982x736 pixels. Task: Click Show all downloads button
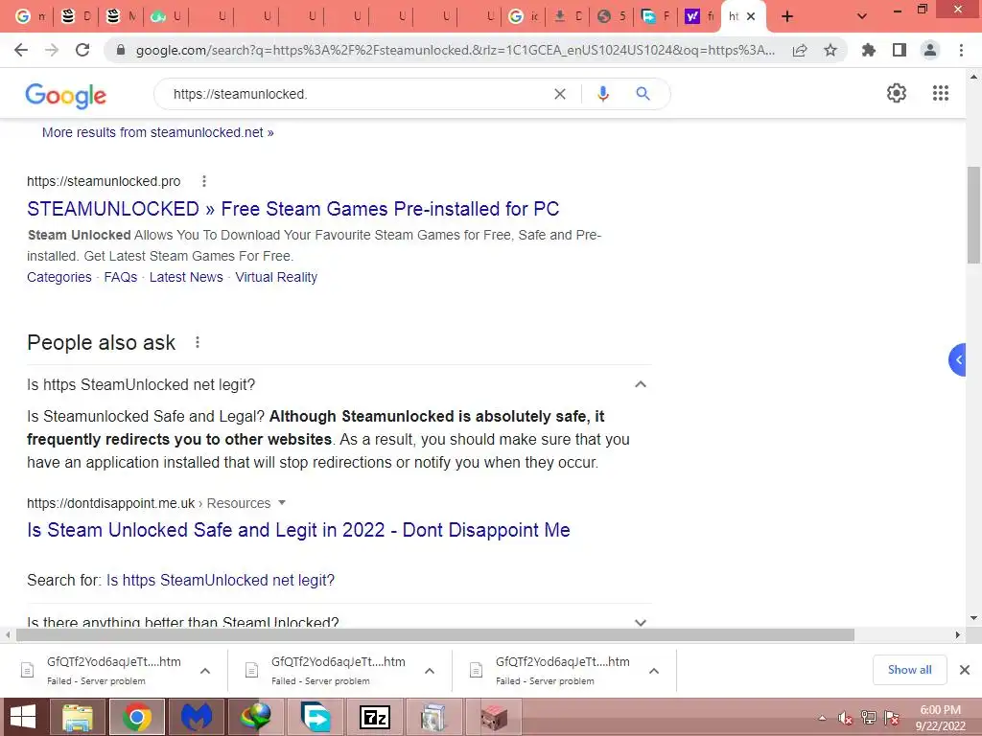(x=909, y=670)
